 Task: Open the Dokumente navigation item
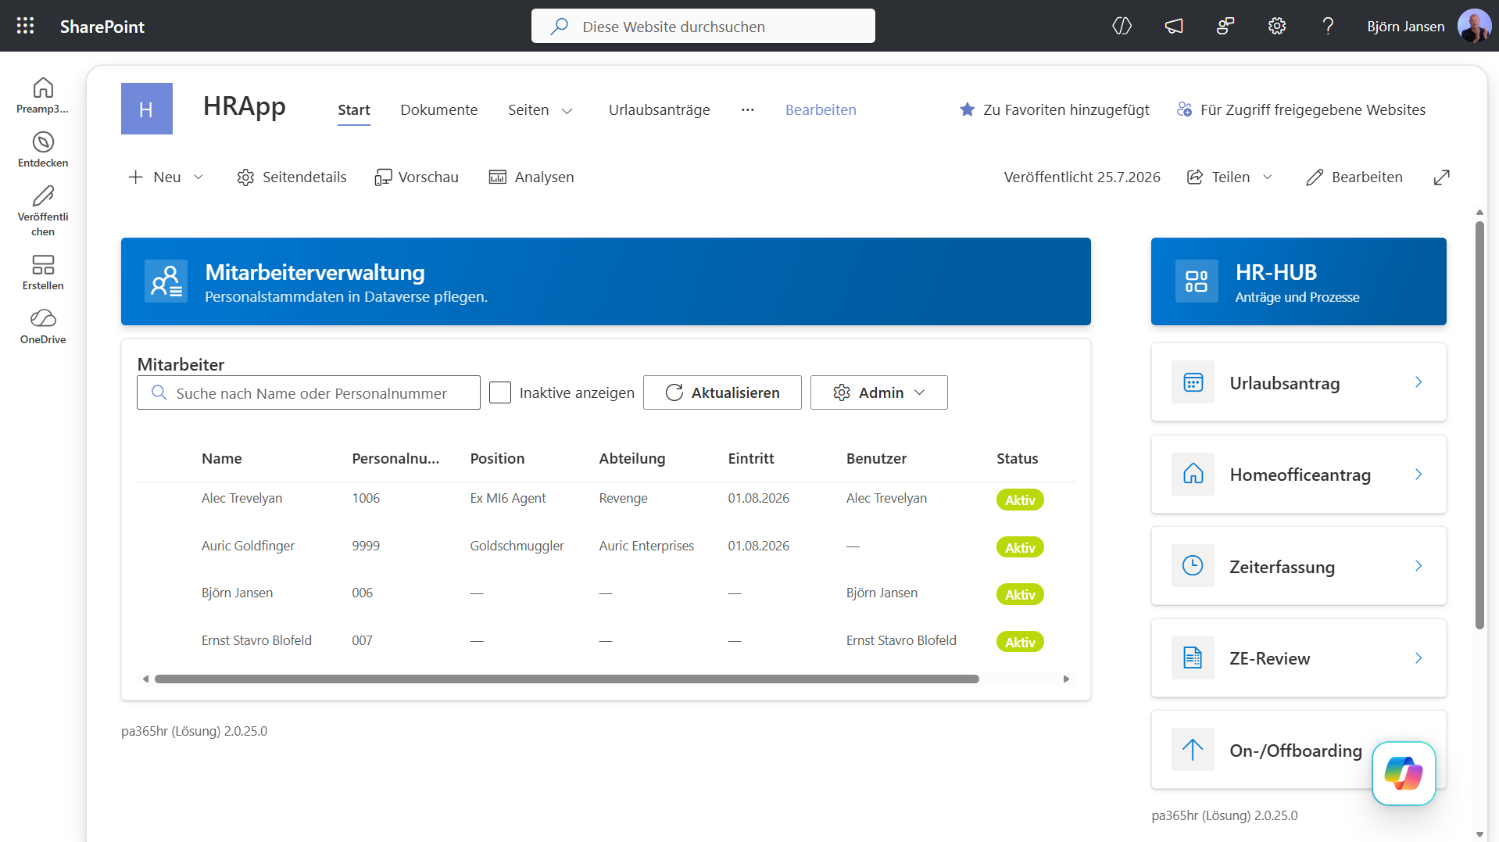(x=439, y=109)
